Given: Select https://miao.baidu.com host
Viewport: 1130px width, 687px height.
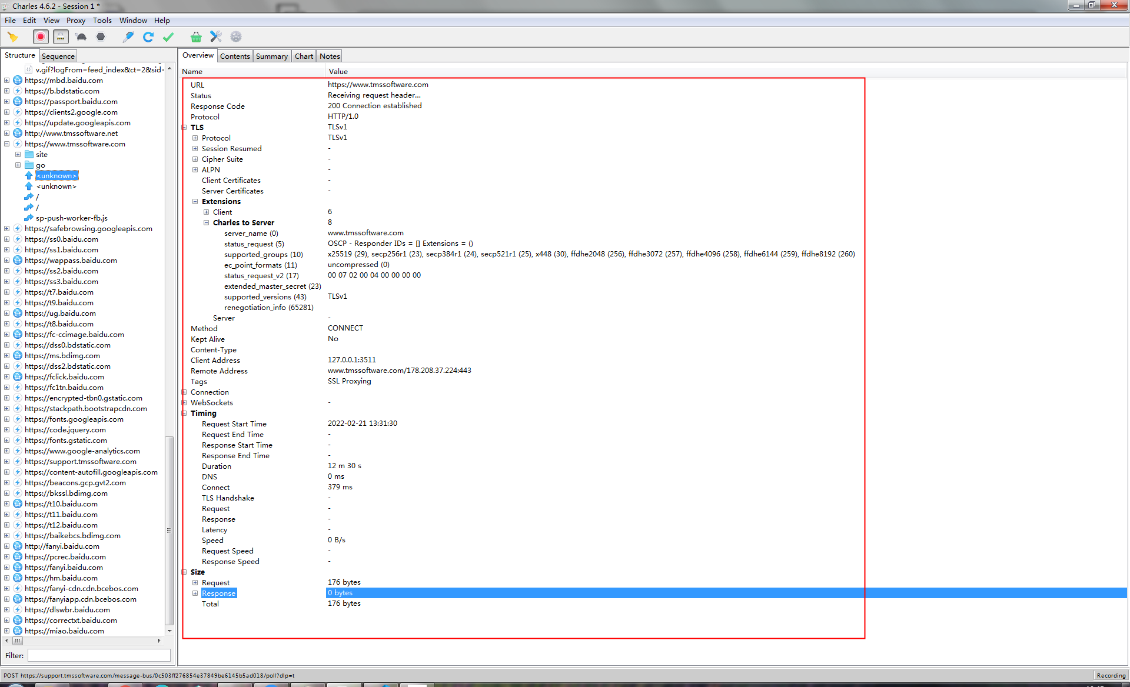Looking at the screenshot, I should (64, 631).
